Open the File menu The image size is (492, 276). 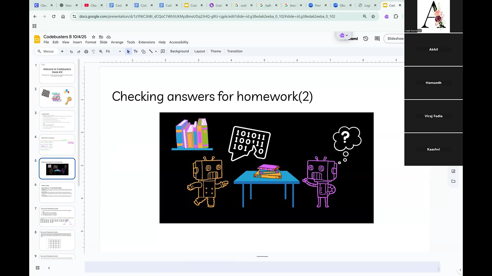(46, 42)
